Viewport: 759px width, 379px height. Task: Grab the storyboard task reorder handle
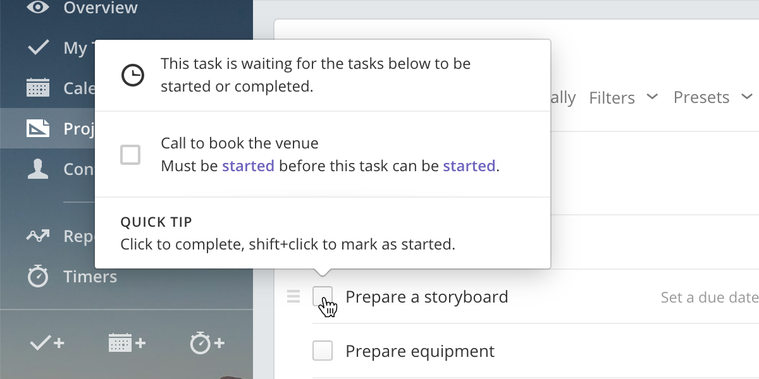293,296
